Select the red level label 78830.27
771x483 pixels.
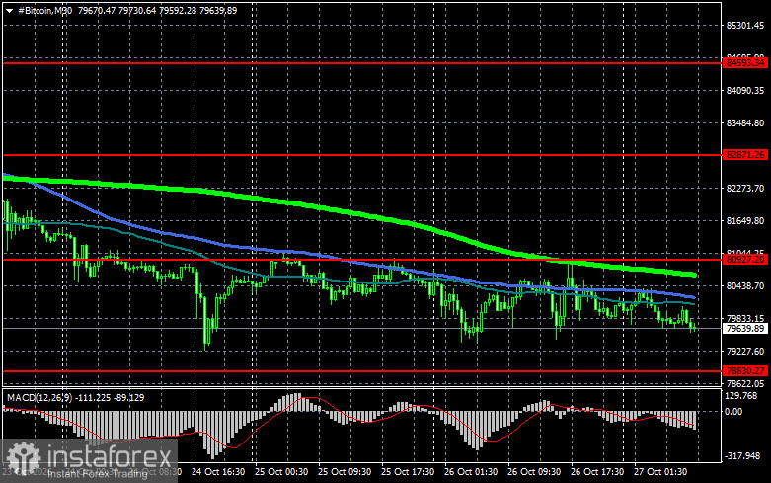[745, 370]
